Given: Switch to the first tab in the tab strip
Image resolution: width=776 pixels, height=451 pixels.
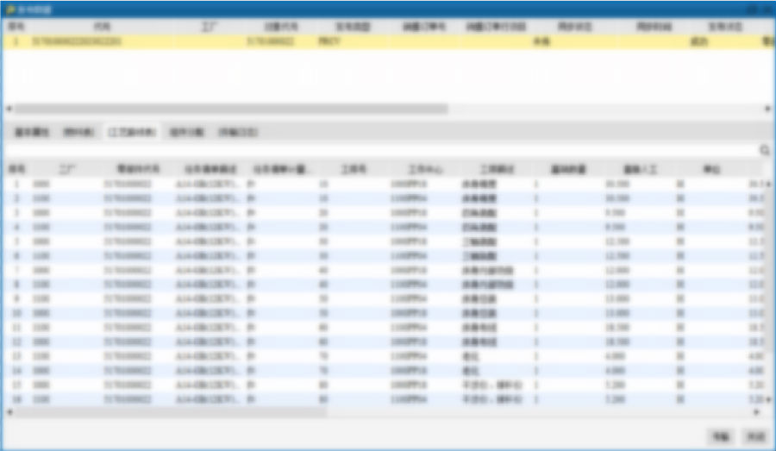Looking at the screenshot, I should click(x=32, y=132).
